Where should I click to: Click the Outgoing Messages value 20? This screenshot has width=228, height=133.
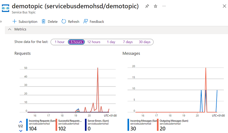162,129
